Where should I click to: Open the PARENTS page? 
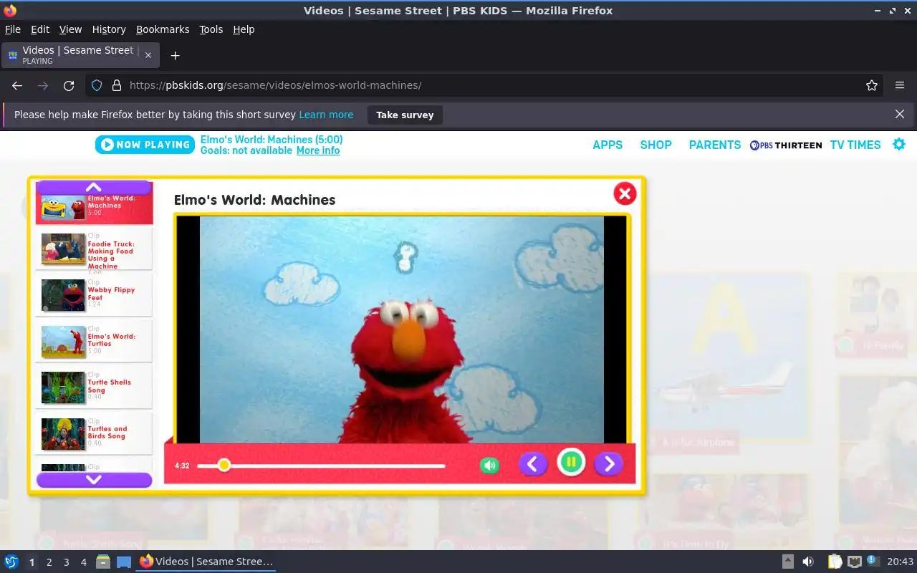tap(715, 145)
